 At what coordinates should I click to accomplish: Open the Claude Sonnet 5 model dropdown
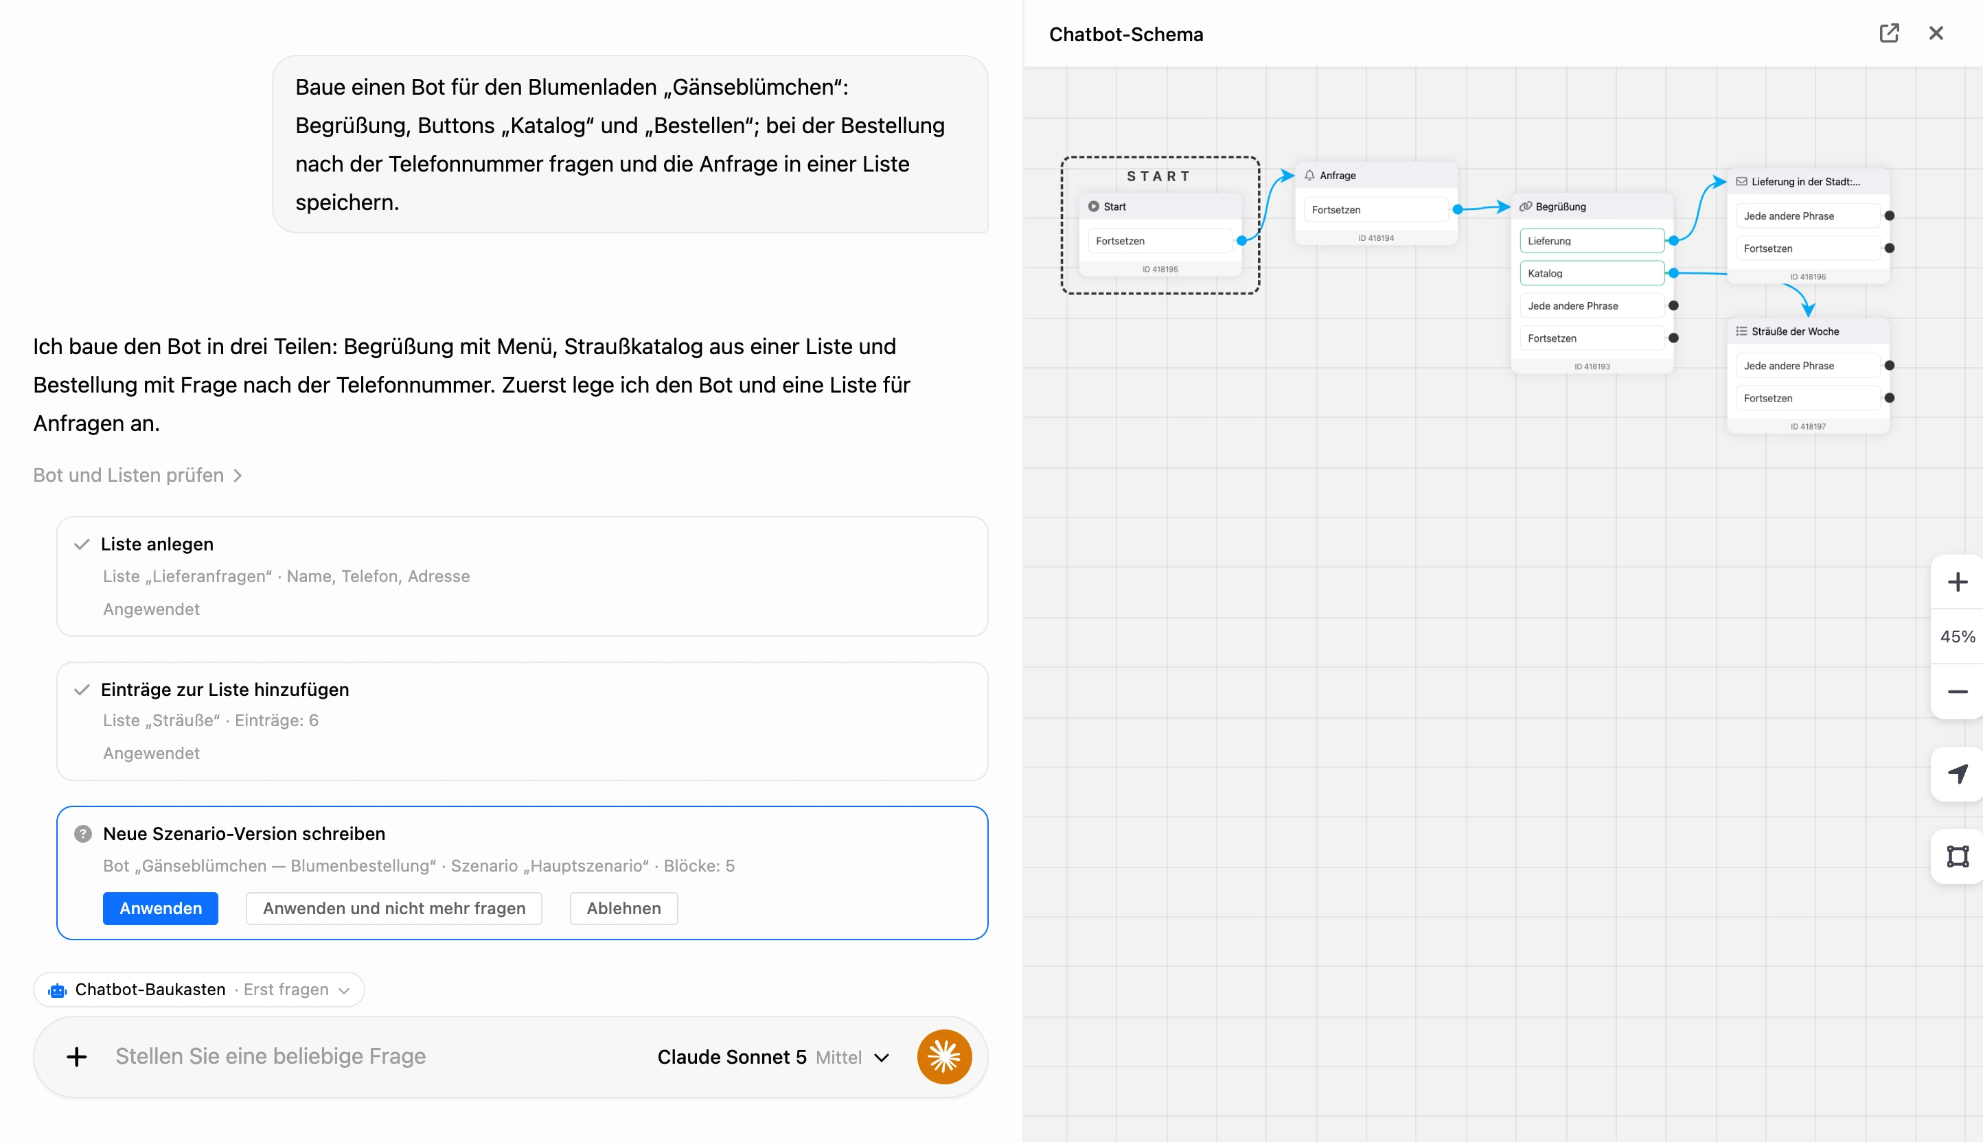coord(773,1058)
